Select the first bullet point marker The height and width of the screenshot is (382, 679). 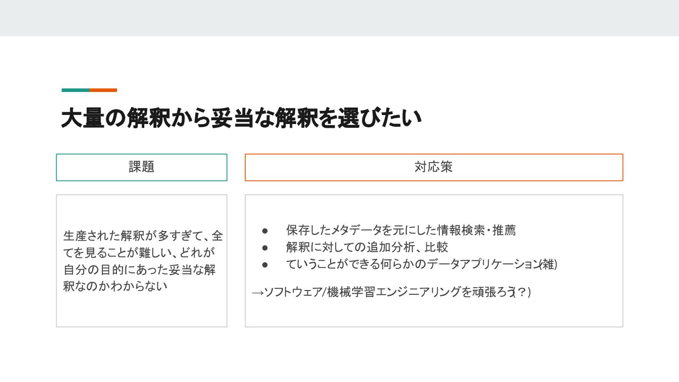click(265, 231)
